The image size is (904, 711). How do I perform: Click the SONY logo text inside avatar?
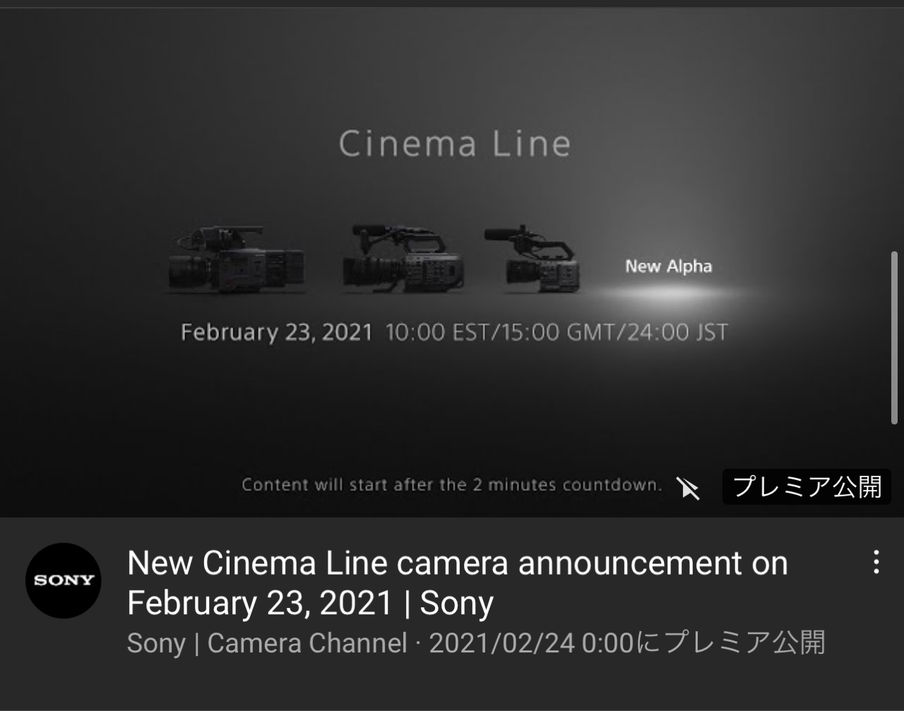(64, 580)
